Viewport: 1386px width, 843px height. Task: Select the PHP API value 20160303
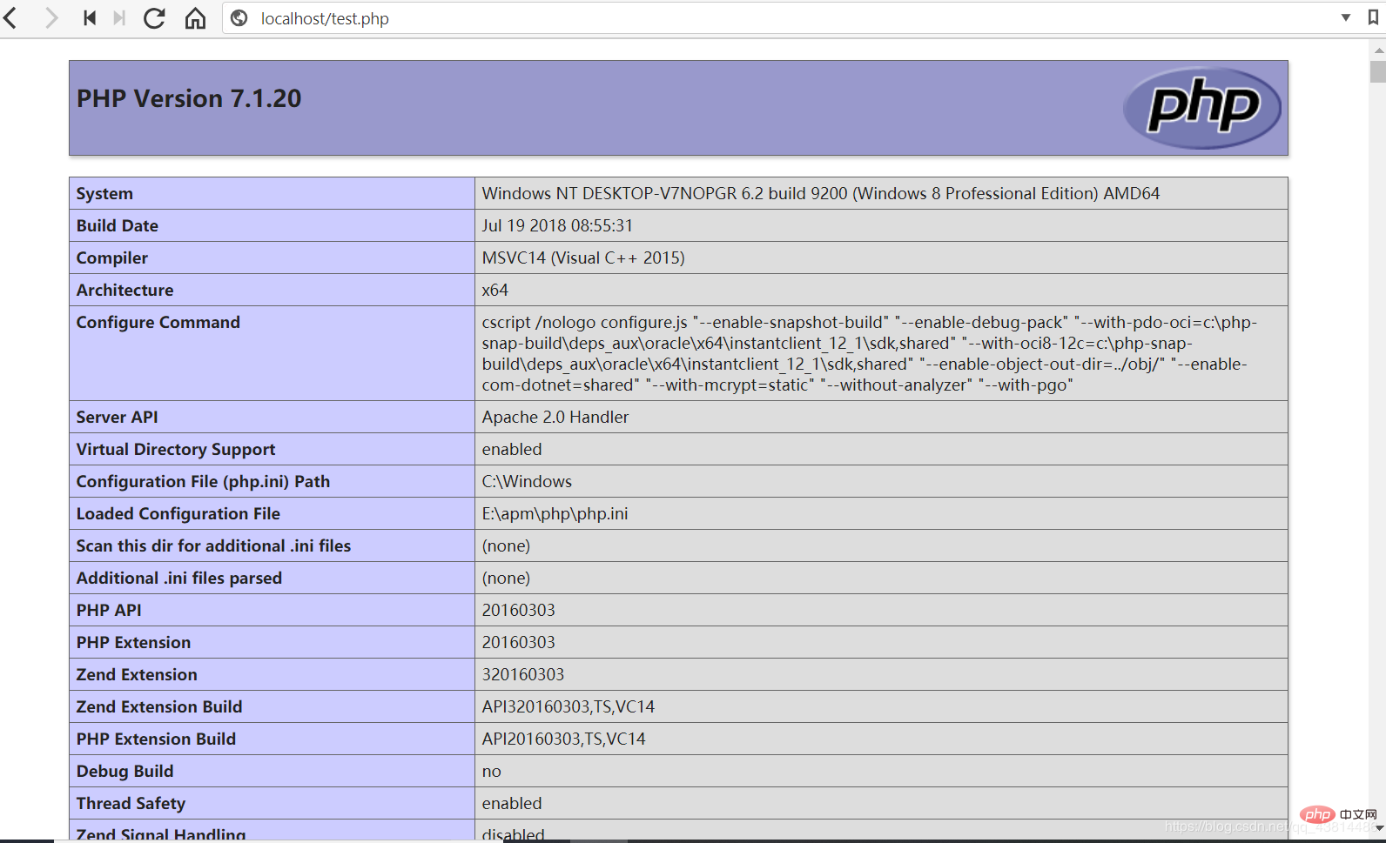[519, 610]
